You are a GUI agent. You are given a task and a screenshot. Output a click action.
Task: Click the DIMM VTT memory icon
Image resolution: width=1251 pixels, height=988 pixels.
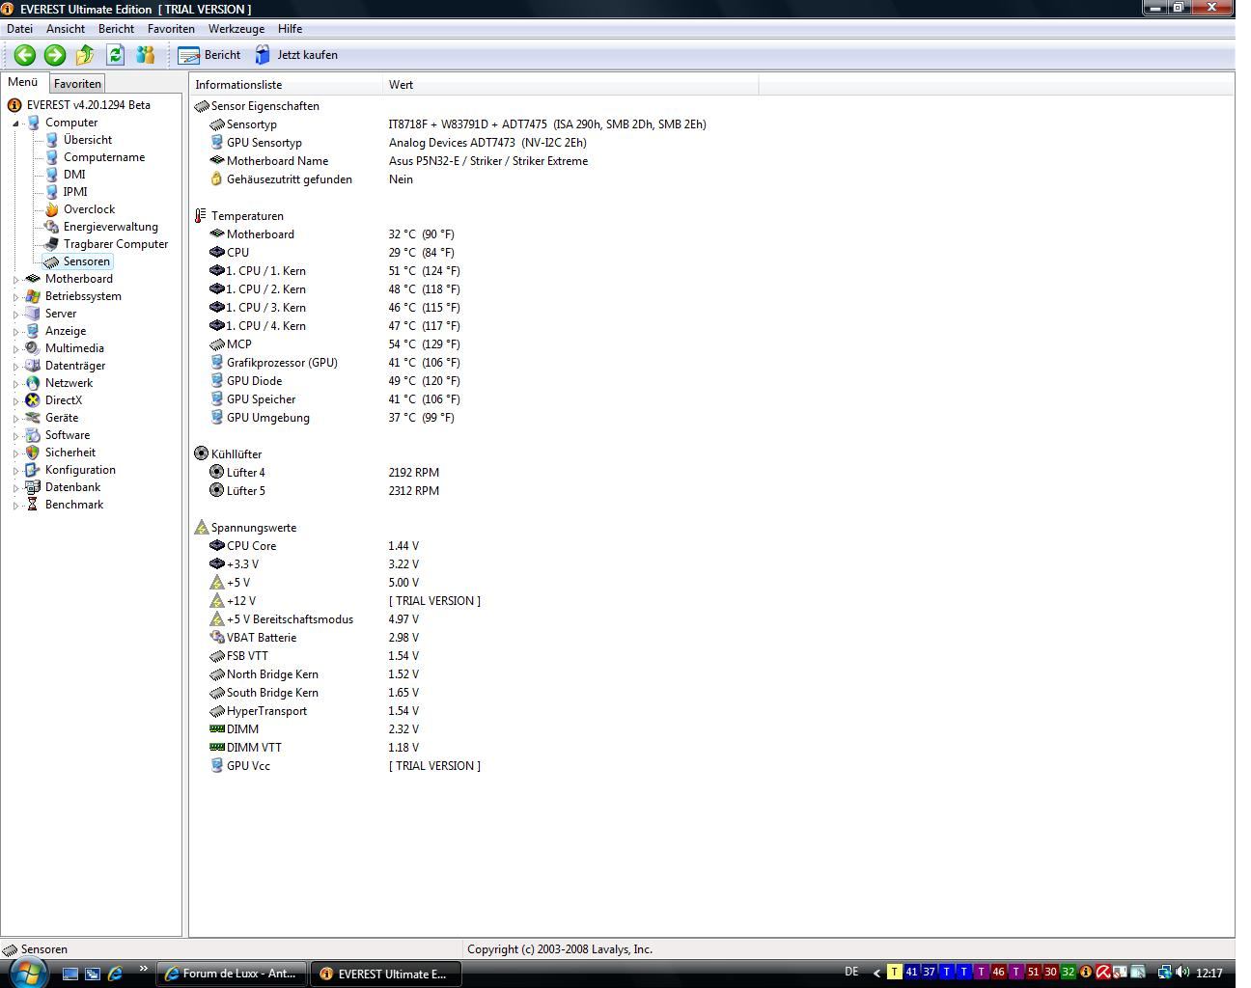pos(216,748)
